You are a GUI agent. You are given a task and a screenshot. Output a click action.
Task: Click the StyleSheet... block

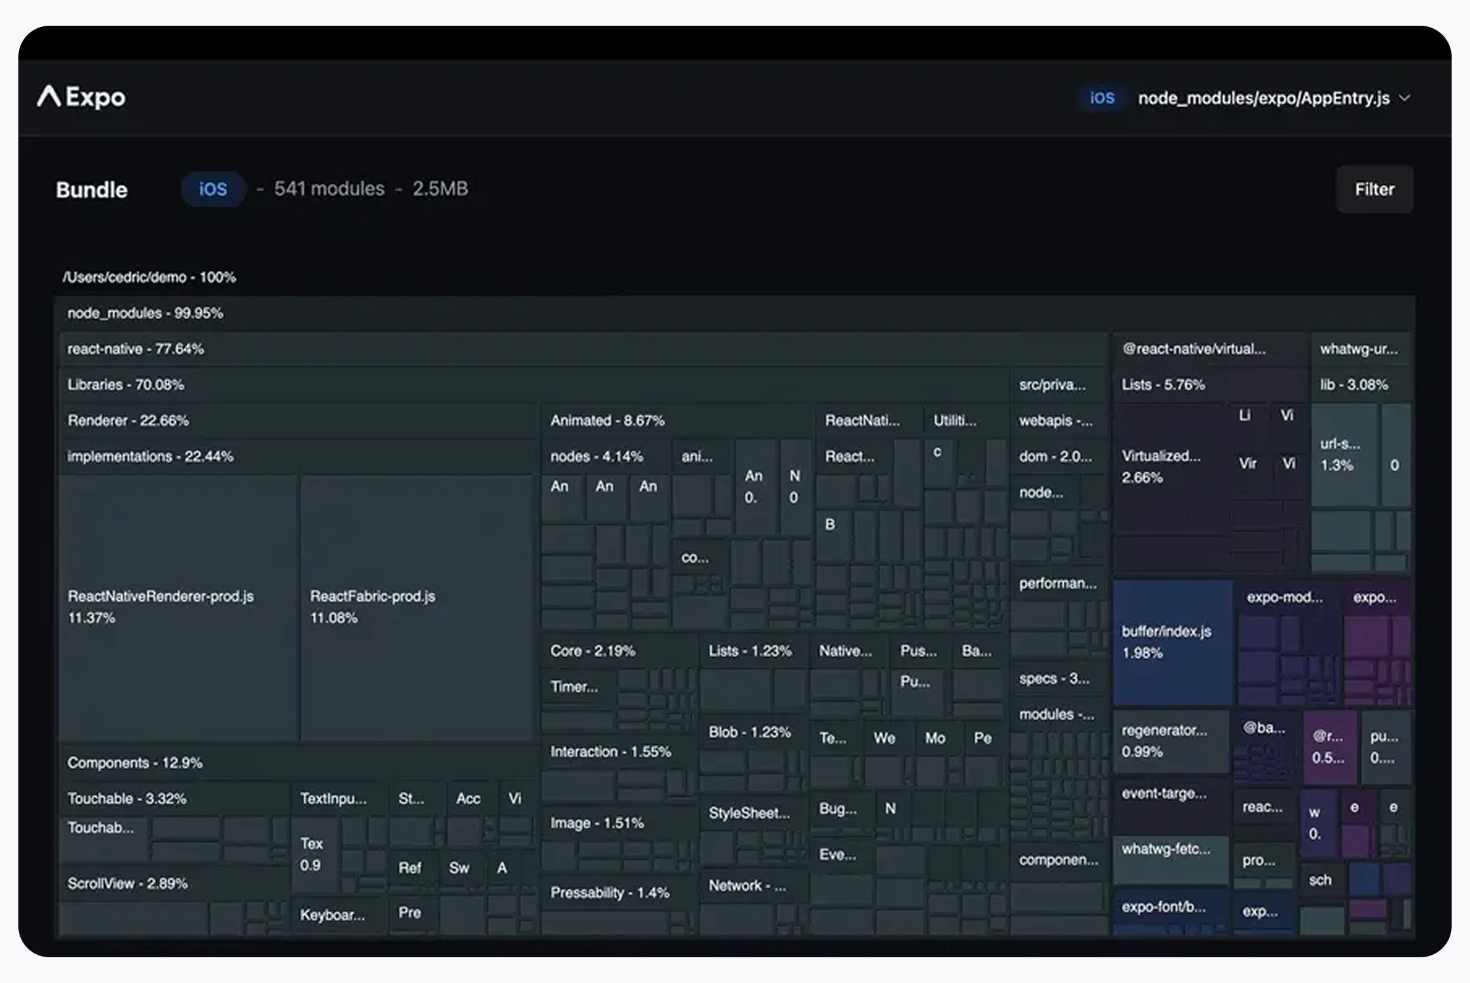click(753, 813)
